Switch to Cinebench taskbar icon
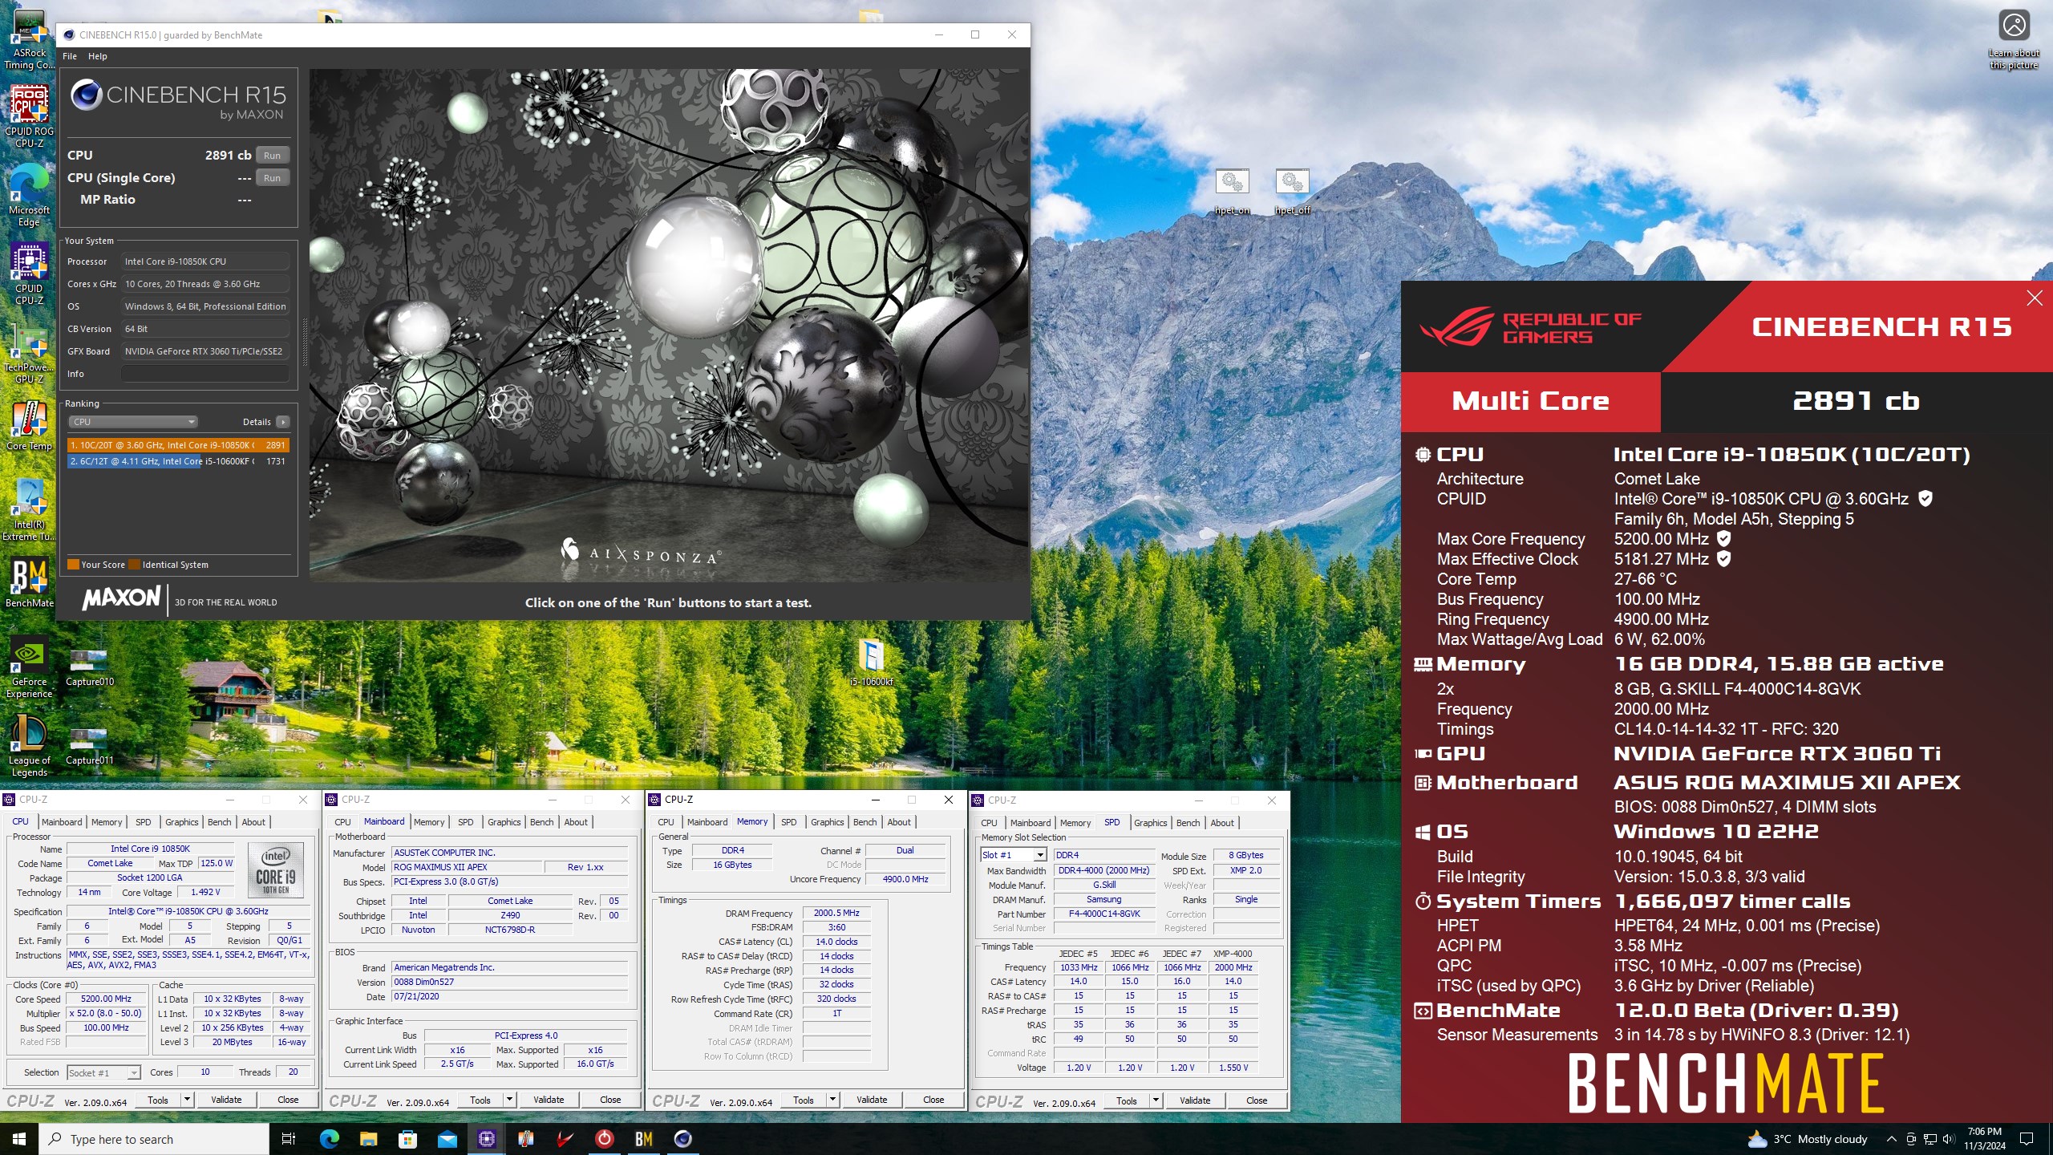The height and width of the screenshot is (1155, 2053). coord(683,1139)
